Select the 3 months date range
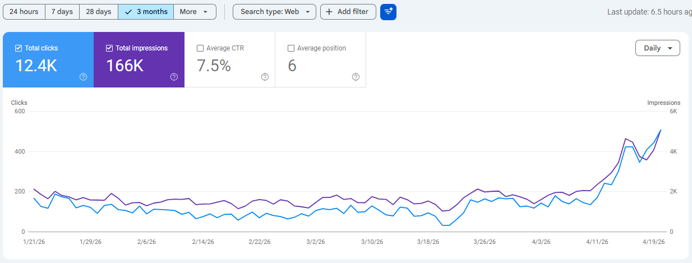The width and height of the screenshot is (692, 263). pos(146,12)
